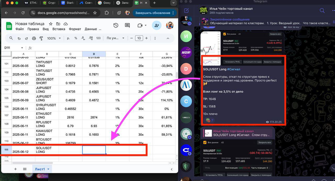The width and height of the screenshot is (335, 181).
Task: Click the #Сигнал hashtag in Telegram message
Action: [x=233, y=69]
